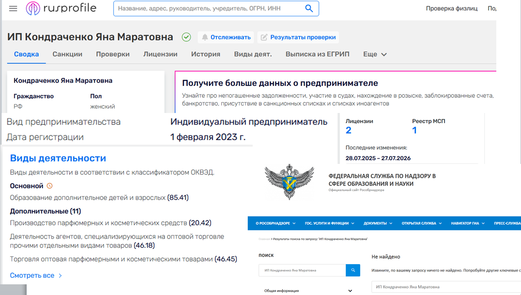Open the Выписка из ЕГРИП tab
The height and width of the screenshot is (295, 521).
click(x=318, y=54)
